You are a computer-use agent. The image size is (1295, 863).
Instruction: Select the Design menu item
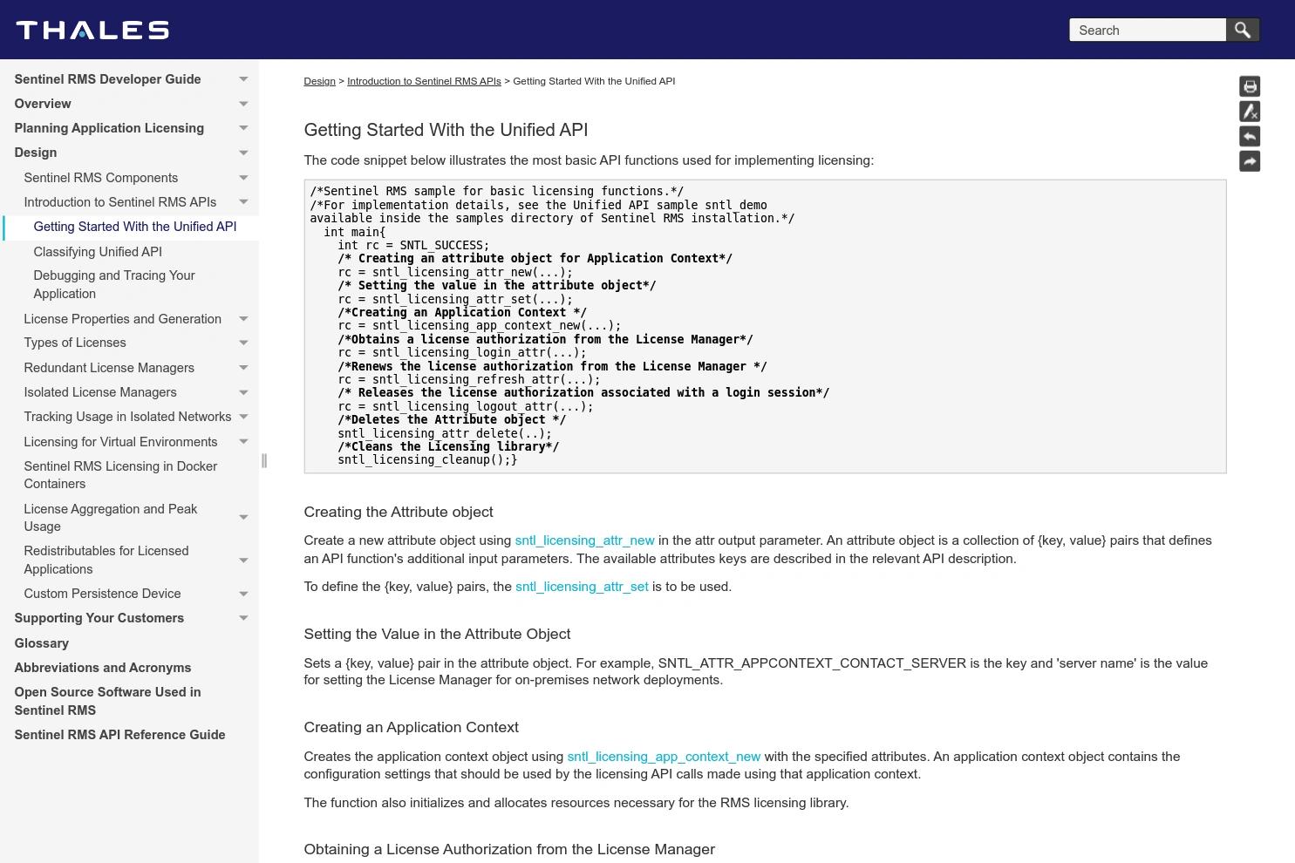tap(36, 153)
